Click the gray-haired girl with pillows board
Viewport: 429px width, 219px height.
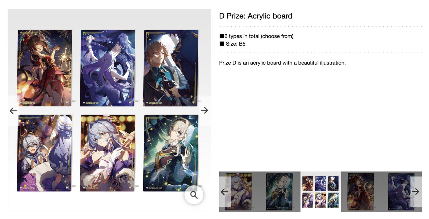(x=45, y=153)
